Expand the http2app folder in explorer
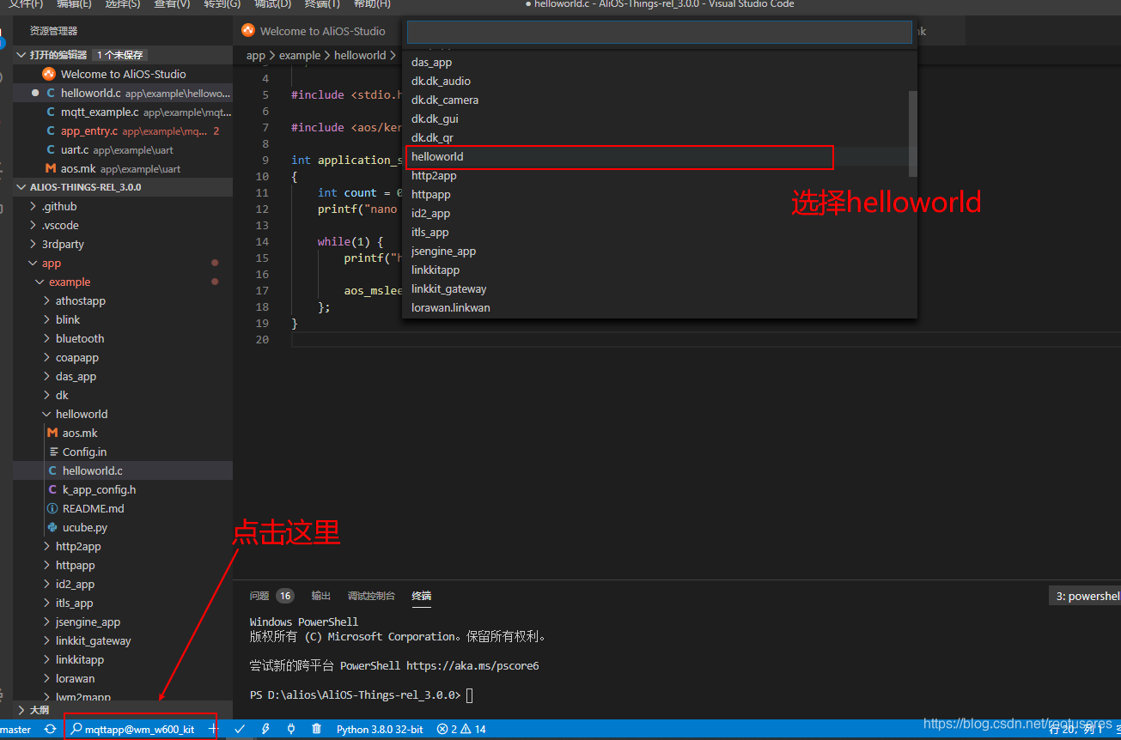This screenshot has width=1121, height=740. pyautogui.click(x=123, y=546)
